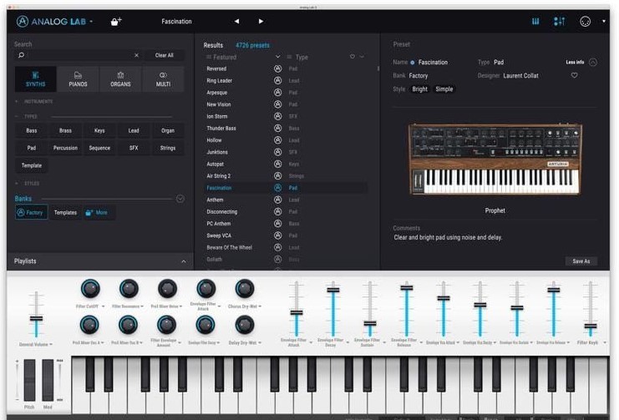Select the Synths category tab
The height and width of the screenshot is (420, 619).
[36, 79]
